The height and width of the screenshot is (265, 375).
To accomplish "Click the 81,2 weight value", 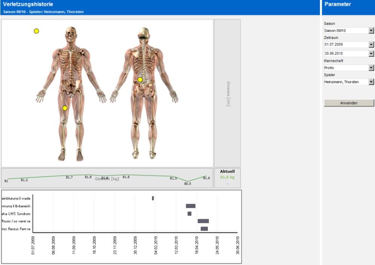I will coord(24,180).
